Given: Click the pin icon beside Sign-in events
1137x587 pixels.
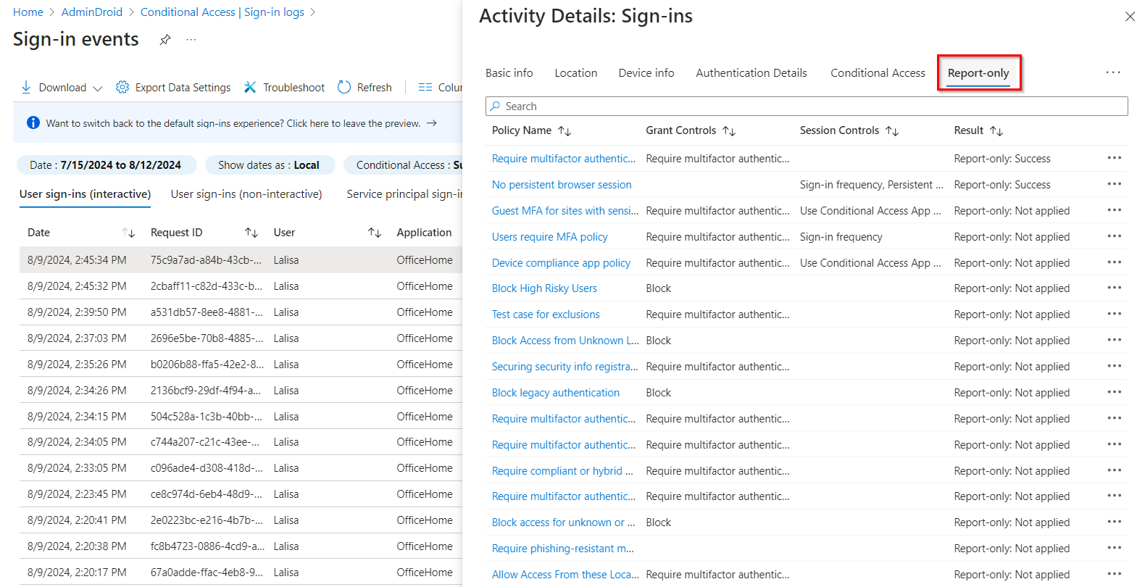Looking at the screenshot, I should pyautogui.click(x=165, y=40).
